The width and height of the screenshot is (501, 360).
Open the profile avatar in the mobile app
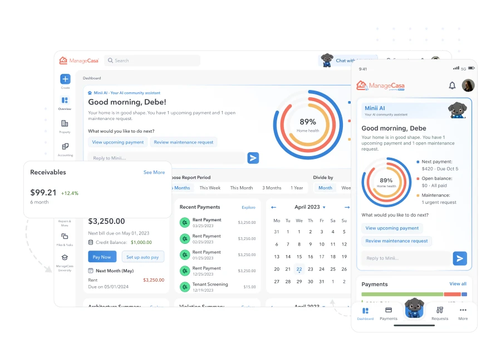tap(468, 86)
